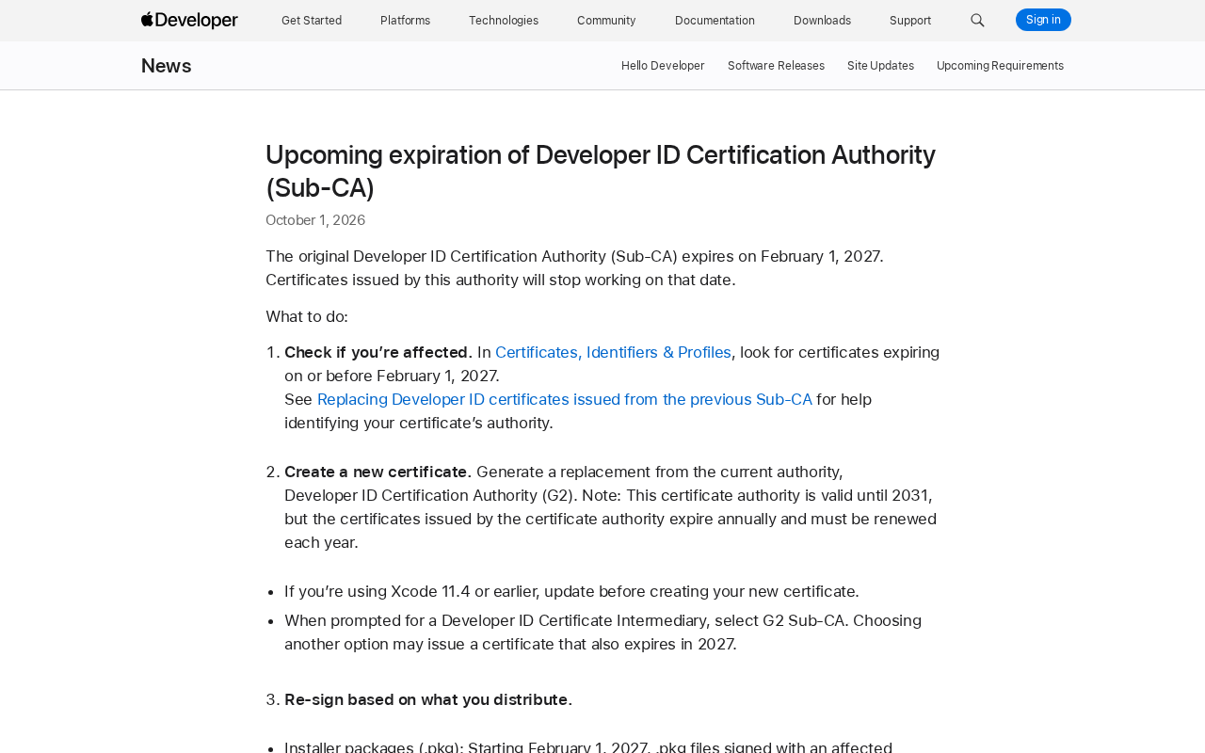
Task: Click the 'What to do:' line
Action: tap(307, 316)
